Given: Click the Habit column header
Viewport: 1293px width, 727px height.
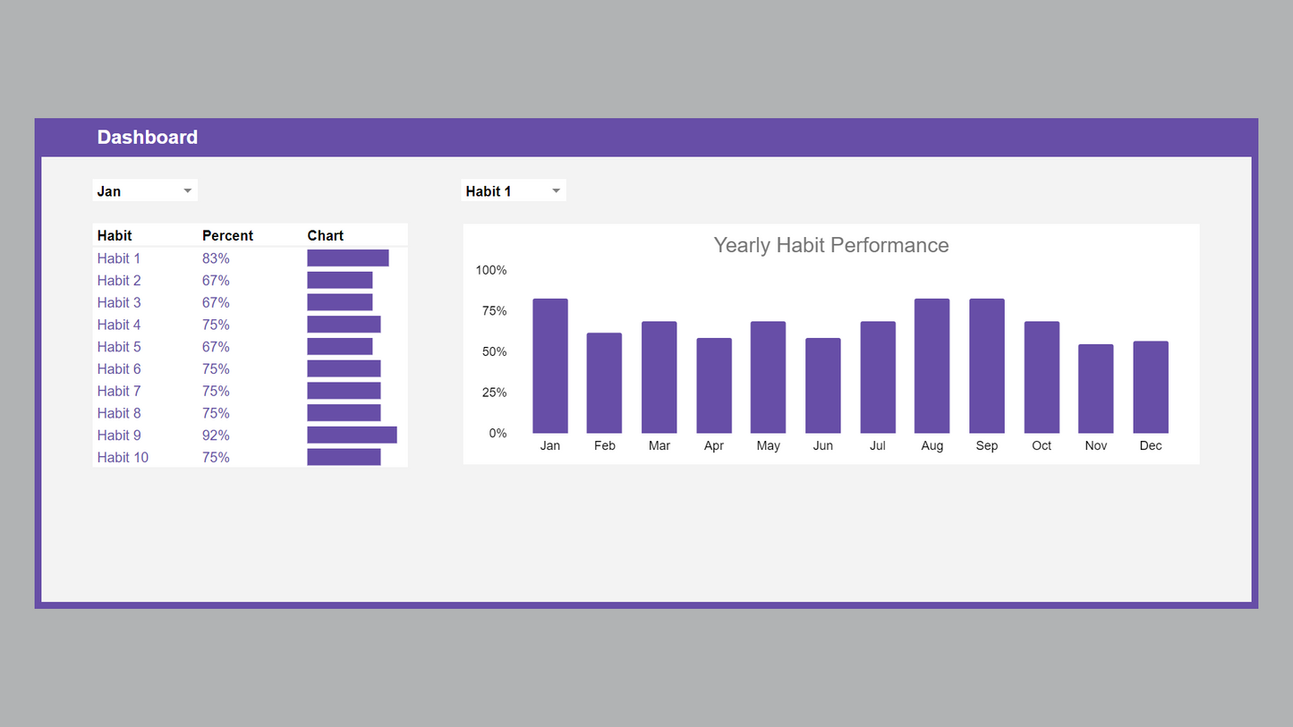Looking at the screenshot, I should [x=115, y=236].
